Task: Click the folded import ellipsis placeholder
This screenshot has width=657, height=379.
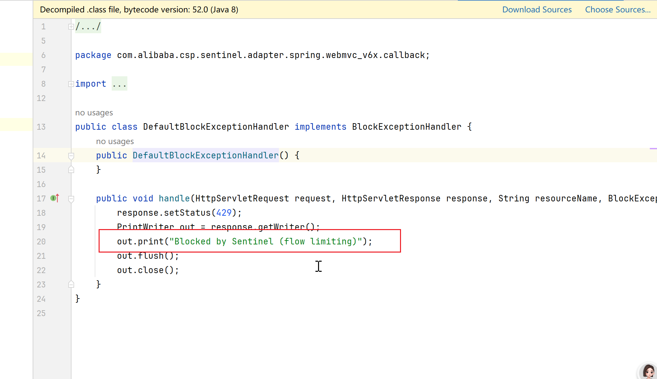Action: click(119, 84)
